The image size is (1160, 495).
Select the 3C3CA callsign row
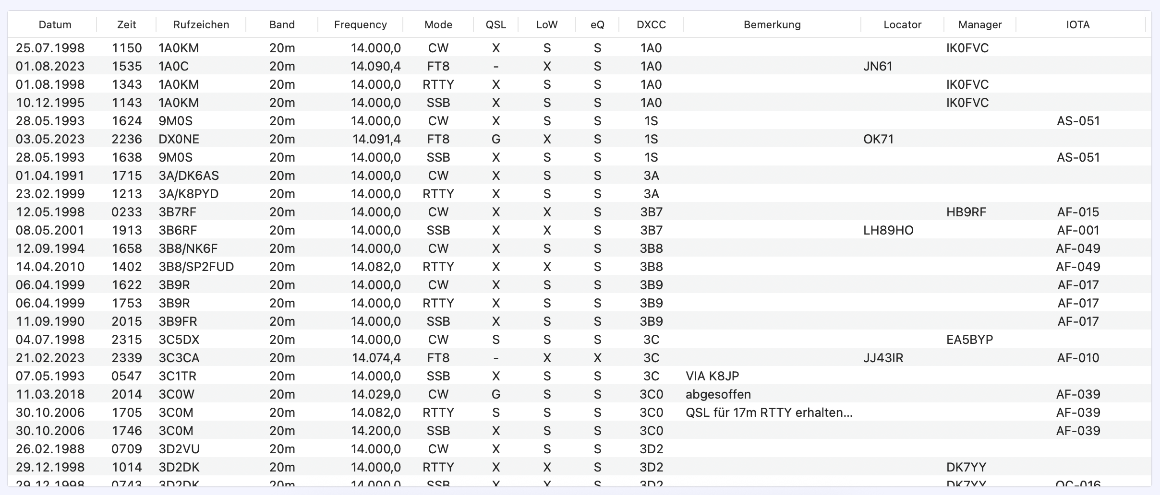[179, 358]
